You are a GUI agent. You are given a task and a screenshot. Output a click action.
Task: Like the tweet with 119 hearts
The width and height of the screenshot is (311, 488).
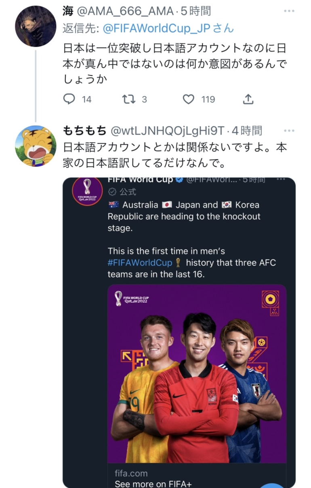pyautogui.click(x=189, y=99)
